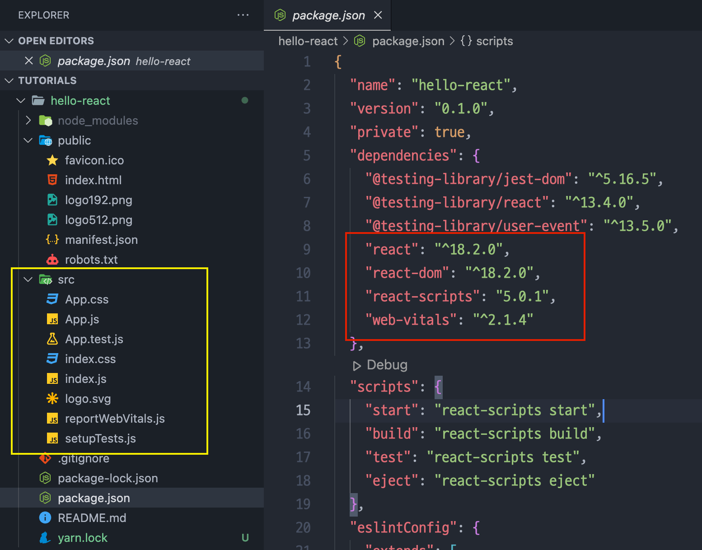This screenshot has width=702, height=550.
Task: Click the Node icon in package.json tab
Action: pos(280,15)
